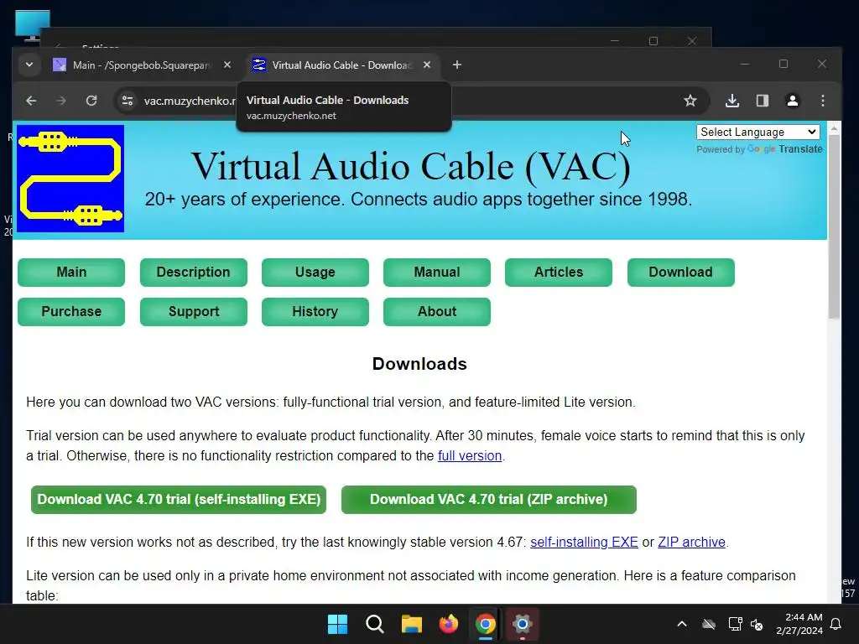Open the Articles page
This screenshot has width=859, height=644.
click(558, 273)
